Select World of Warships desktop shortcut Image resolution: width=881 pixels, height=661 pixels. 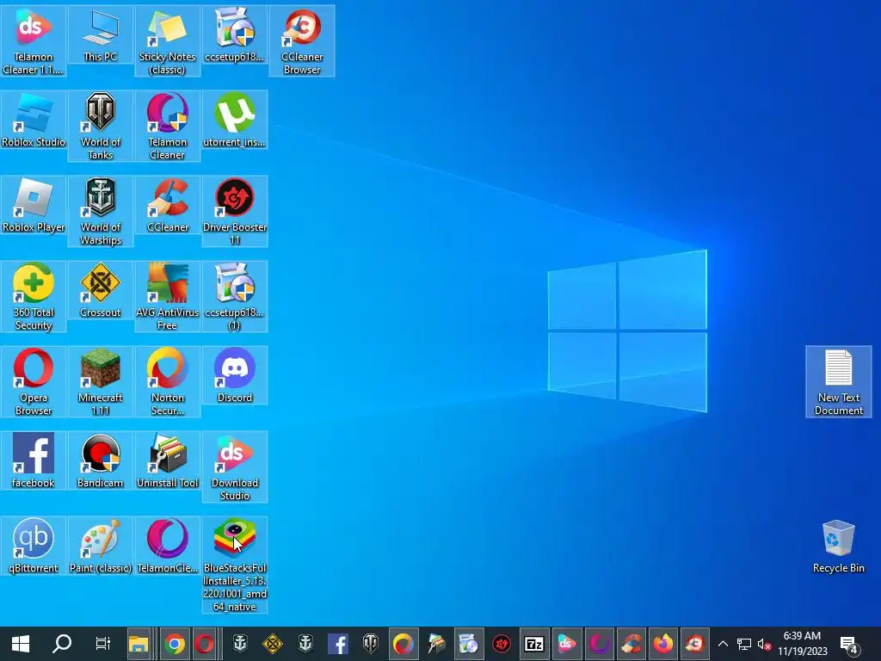point(100,212)
